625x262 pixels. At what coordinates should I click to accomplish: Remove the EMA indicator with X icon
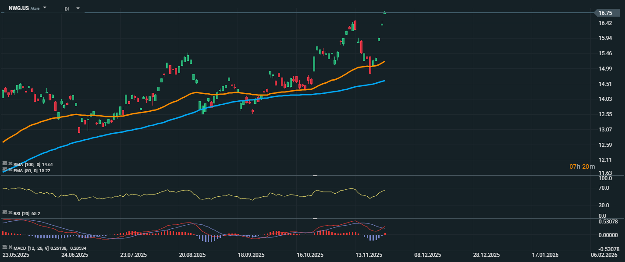pyautogui.click(x=10, y=169)
